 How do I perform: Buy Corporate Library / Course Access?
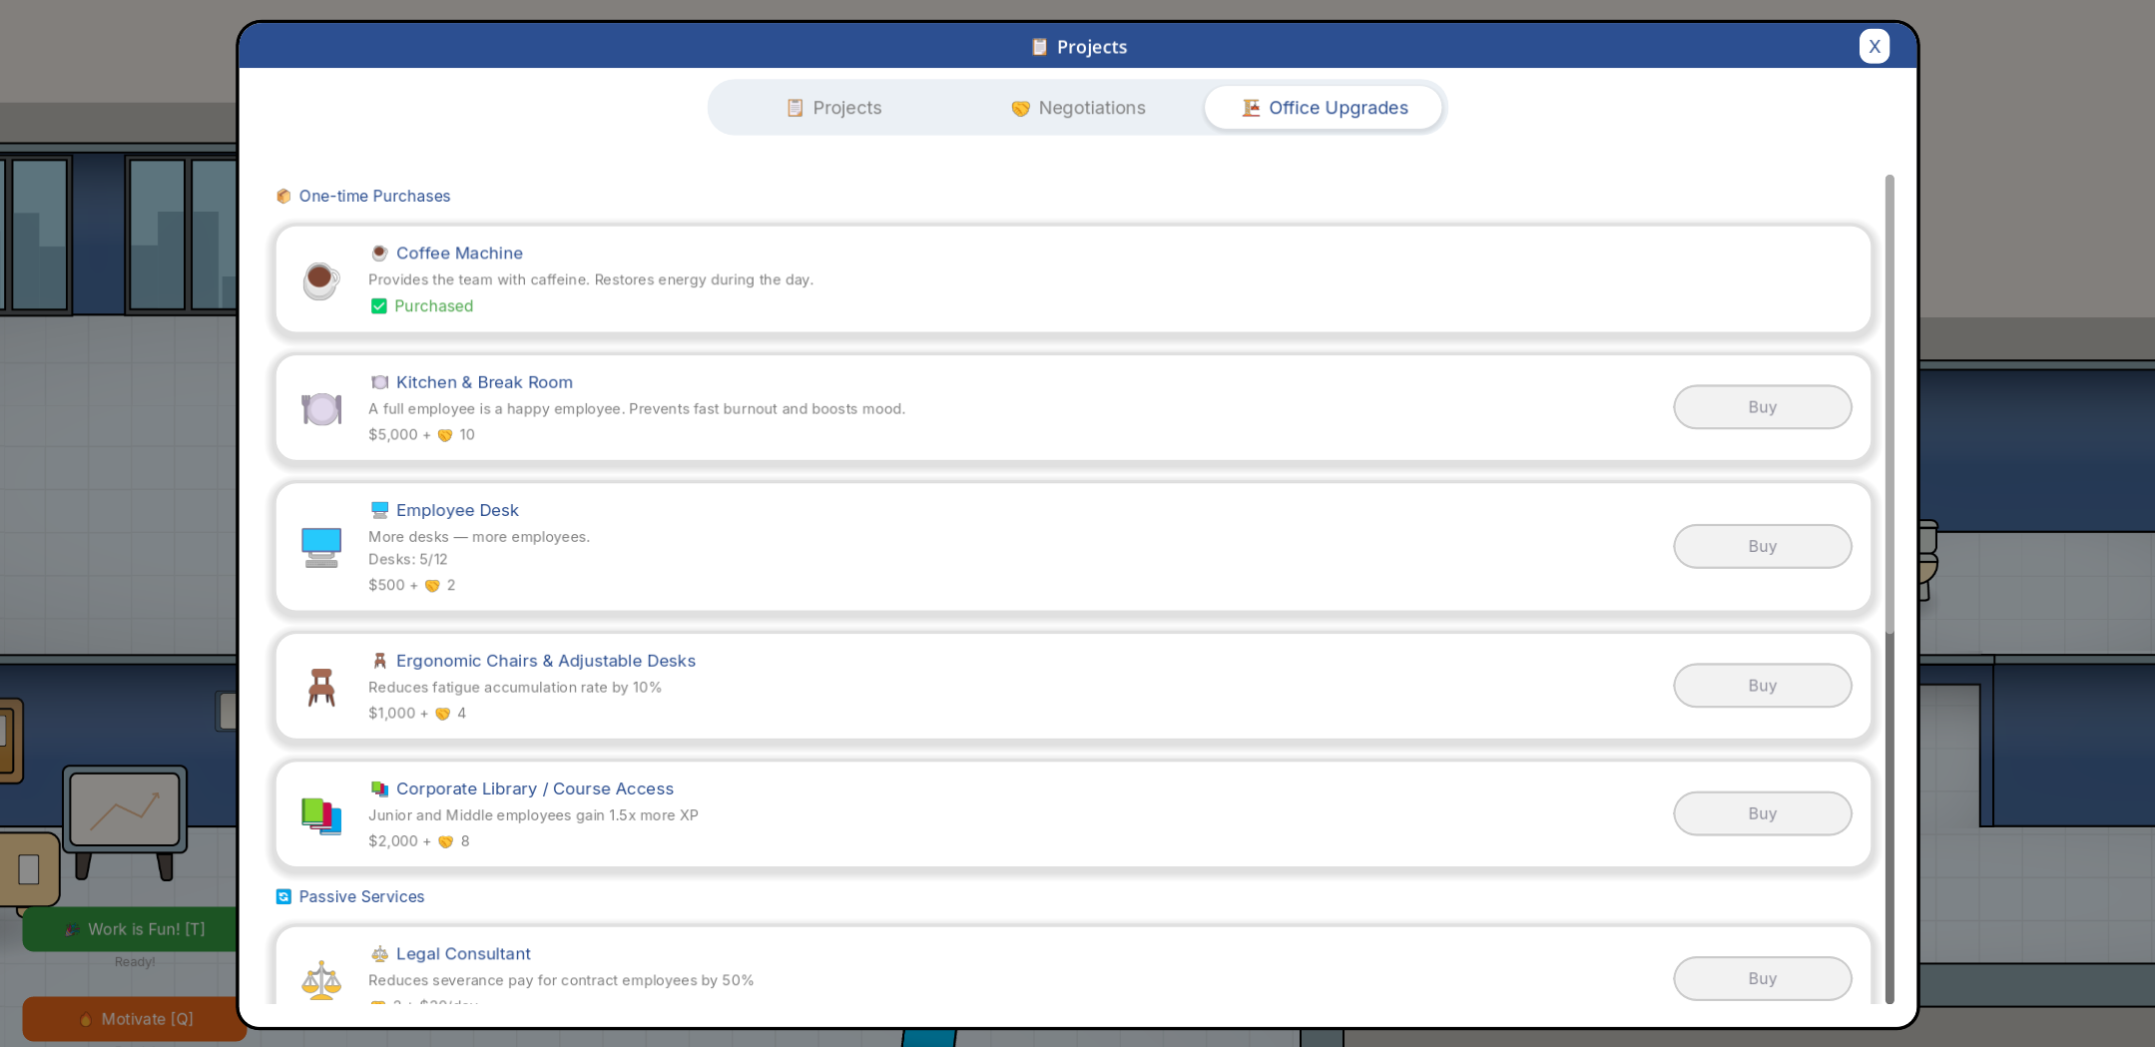(1762, 813)
